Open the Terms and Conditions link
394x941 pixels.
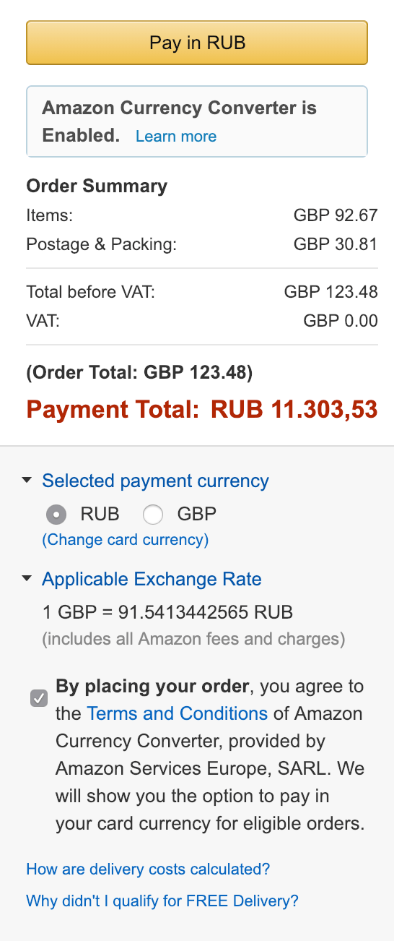pos(178,713)
